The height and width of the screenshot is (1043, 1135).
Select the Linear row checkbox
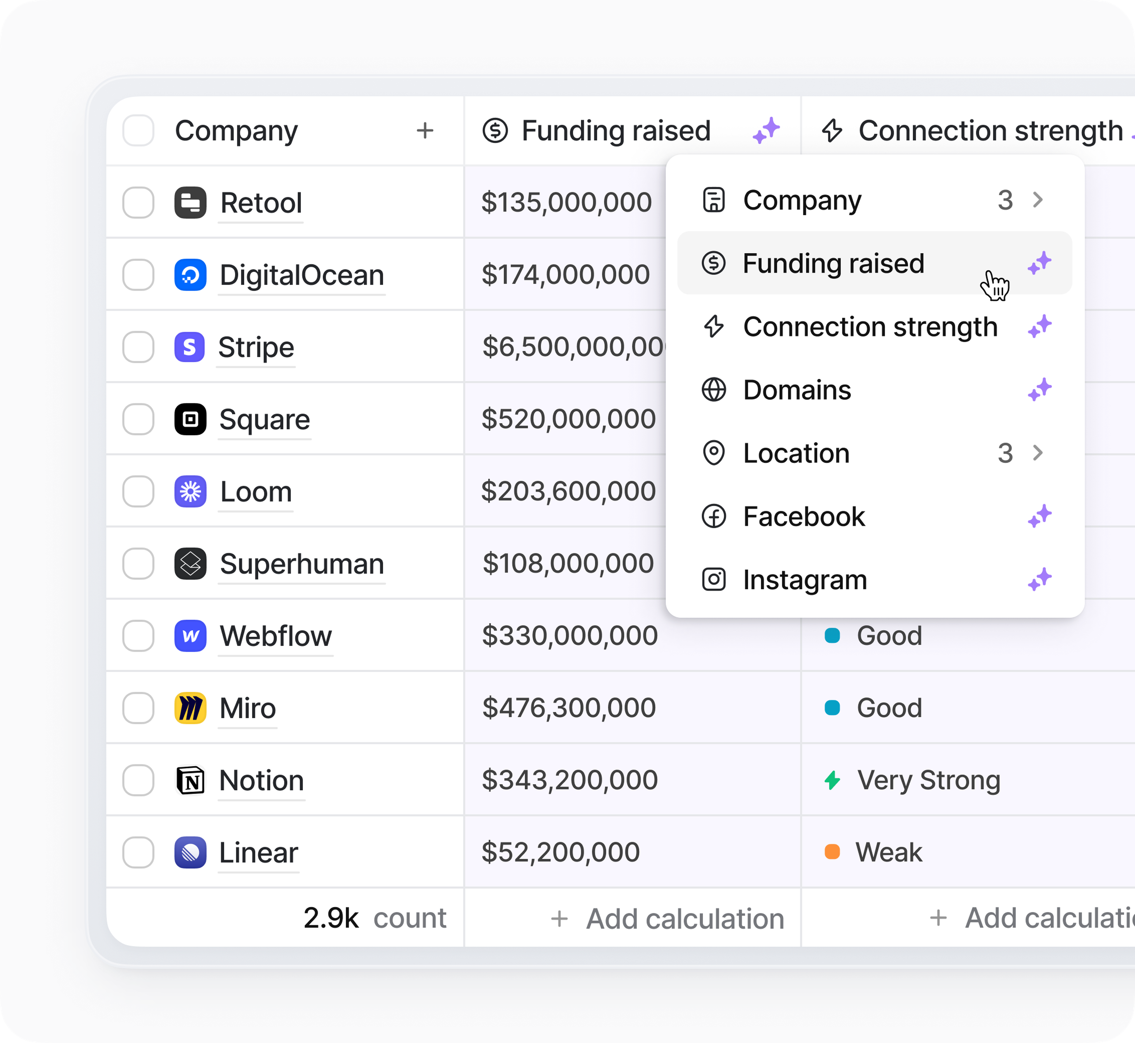[138, 852]
